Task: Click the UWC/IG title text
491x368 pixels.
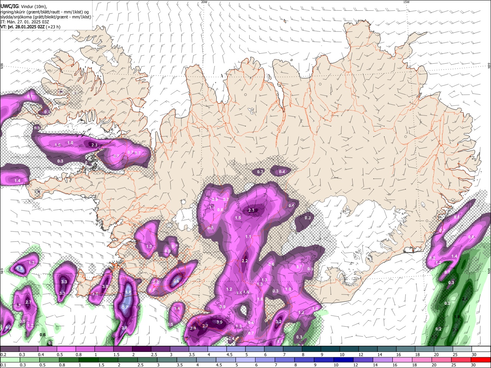Action: coord(9,6)
